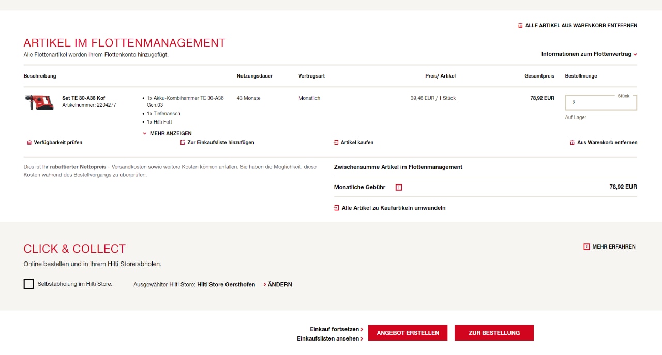This screenshot has width=662, height=355.
Task: Add item via 'Zur Einkaufsliste hinzufügen'
Action: [221, 143]
